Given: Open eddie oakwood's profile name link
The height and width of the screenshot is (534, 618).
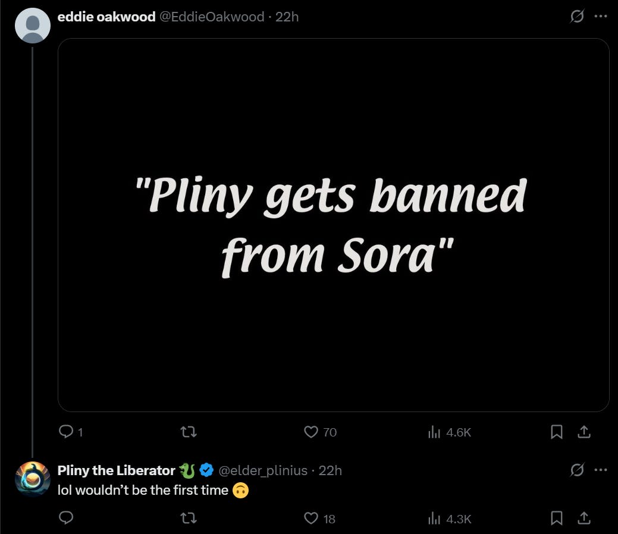Looking at the screenshot, I should click(105, 17).
